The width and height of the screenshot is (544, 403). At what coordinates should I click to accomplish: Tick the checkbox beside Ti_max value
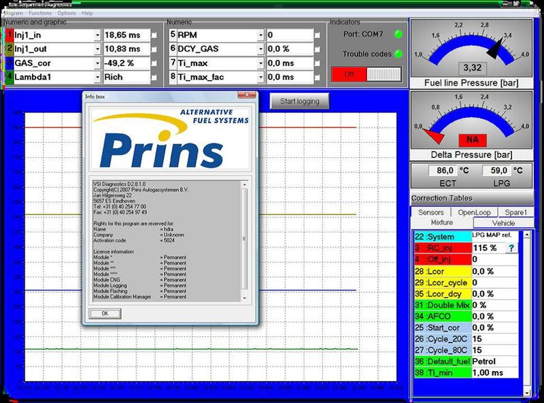[317, 63]
